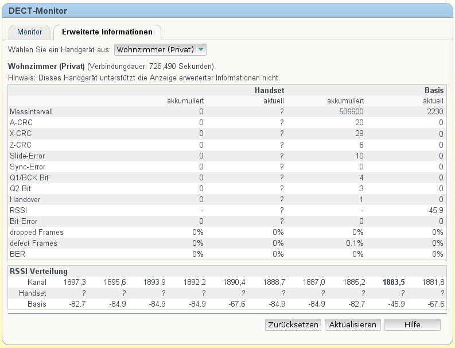Image resolution: width=455 pixels, height=348 pixels.
Task: Click the RSSI current value -45.9 in the Basis column
Action: [x=435, y=210]
